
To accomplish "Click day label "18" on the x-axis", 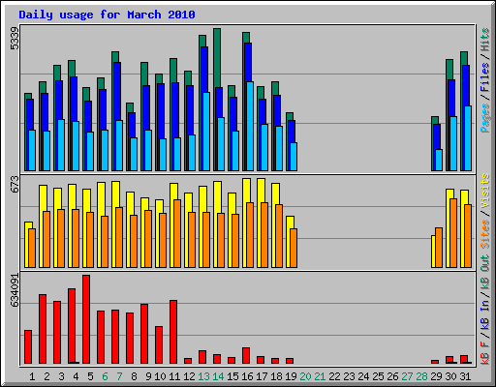I will pyautogui.click(x=276, y=376).
